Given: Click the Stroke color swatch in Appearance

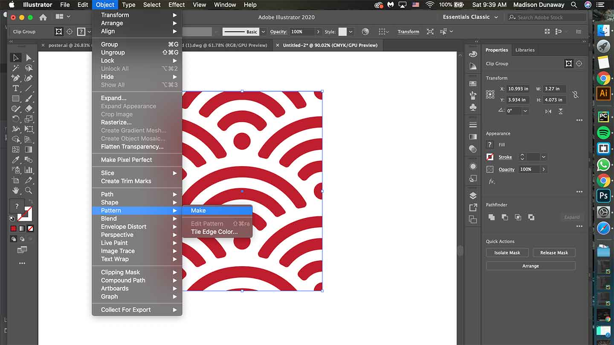Looking at the screenshot, I should click(490, 157).
